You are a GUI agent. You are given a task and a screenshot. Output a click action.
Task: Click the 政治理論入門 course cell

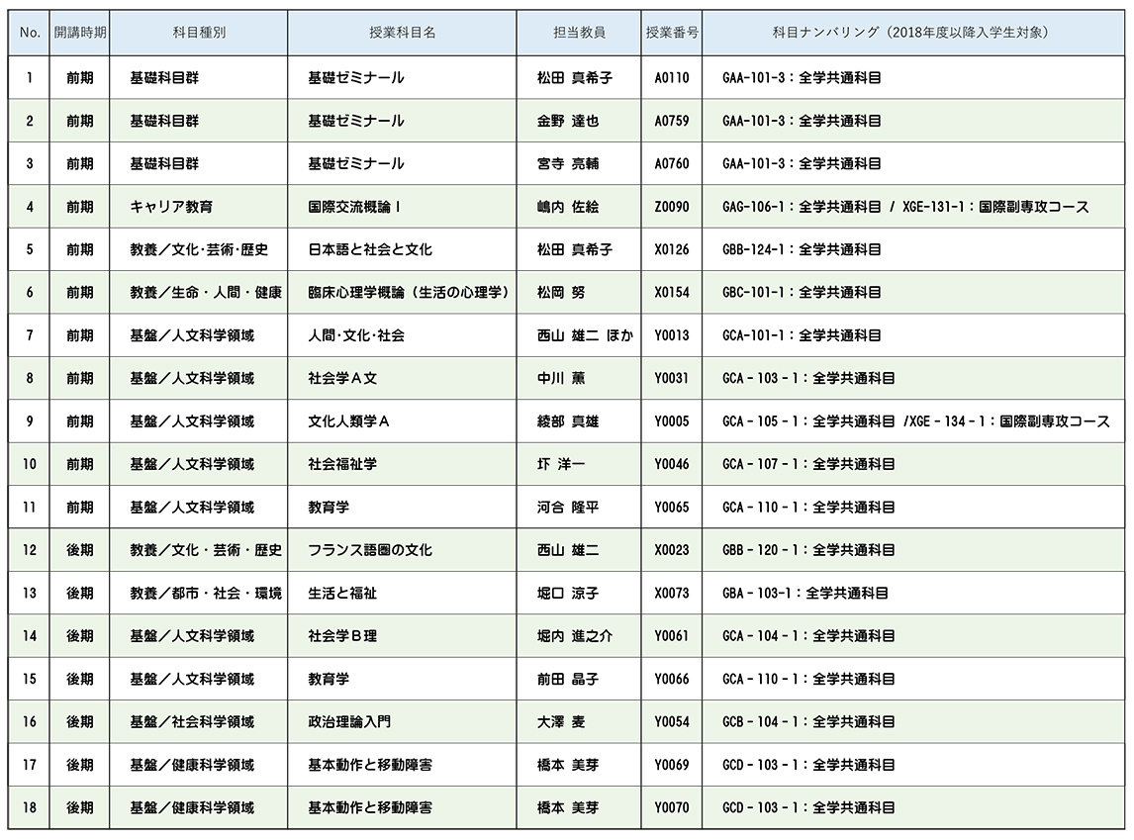coord(349,722)
